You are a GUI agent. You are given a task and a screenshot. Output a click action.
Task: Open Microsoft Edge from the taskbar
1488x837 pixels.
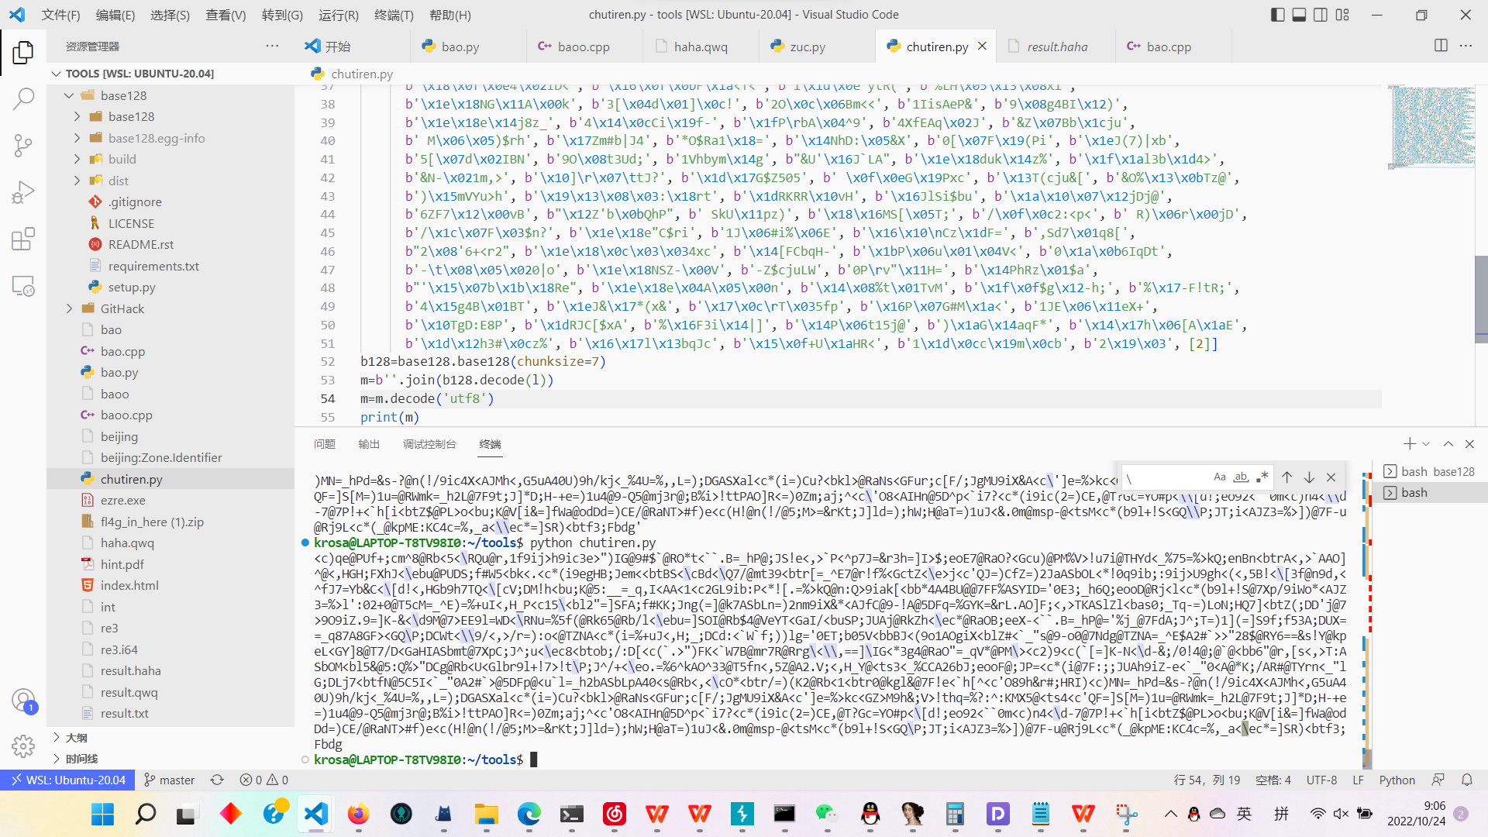coord(529,814)
